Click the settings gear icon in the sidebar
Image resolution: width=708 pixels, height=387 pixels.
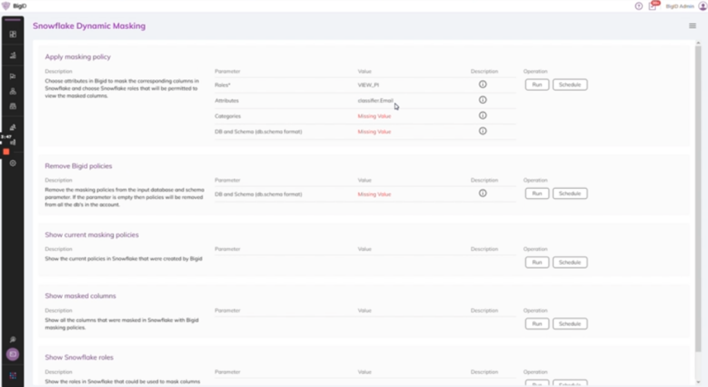(12, 163)
